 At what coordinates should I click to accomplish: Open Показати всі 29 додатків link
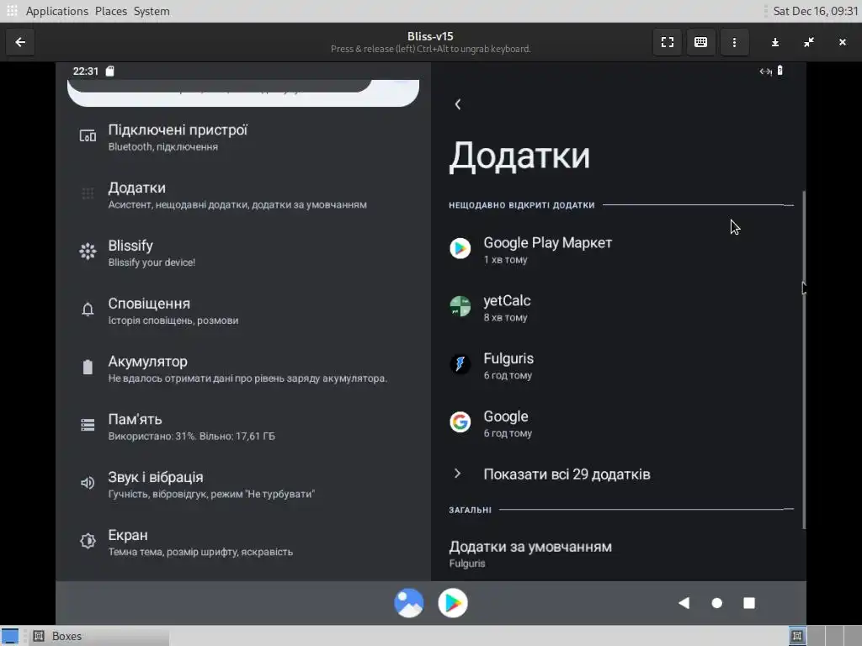tap(619, 474)
